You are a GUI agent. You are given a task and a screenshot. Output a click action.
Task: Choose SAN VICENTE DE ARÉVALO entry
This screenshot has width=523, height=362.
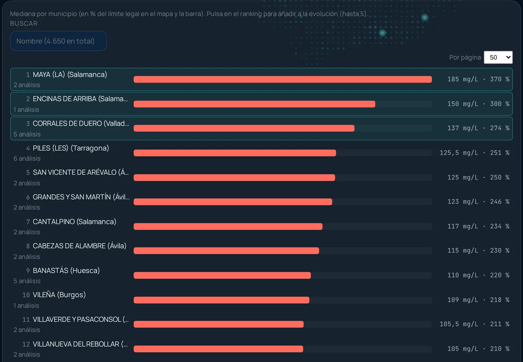click(261, 177)
